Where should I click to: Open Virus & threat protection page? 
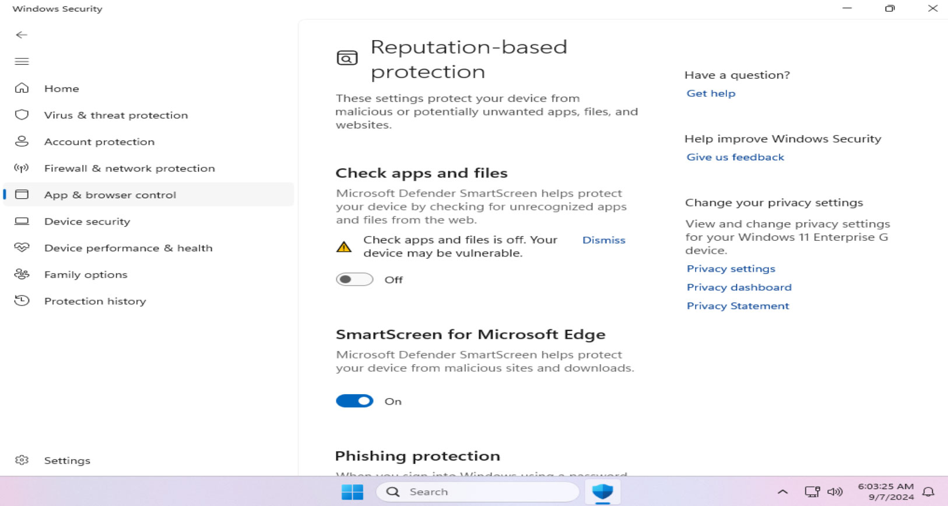(149, 115)
